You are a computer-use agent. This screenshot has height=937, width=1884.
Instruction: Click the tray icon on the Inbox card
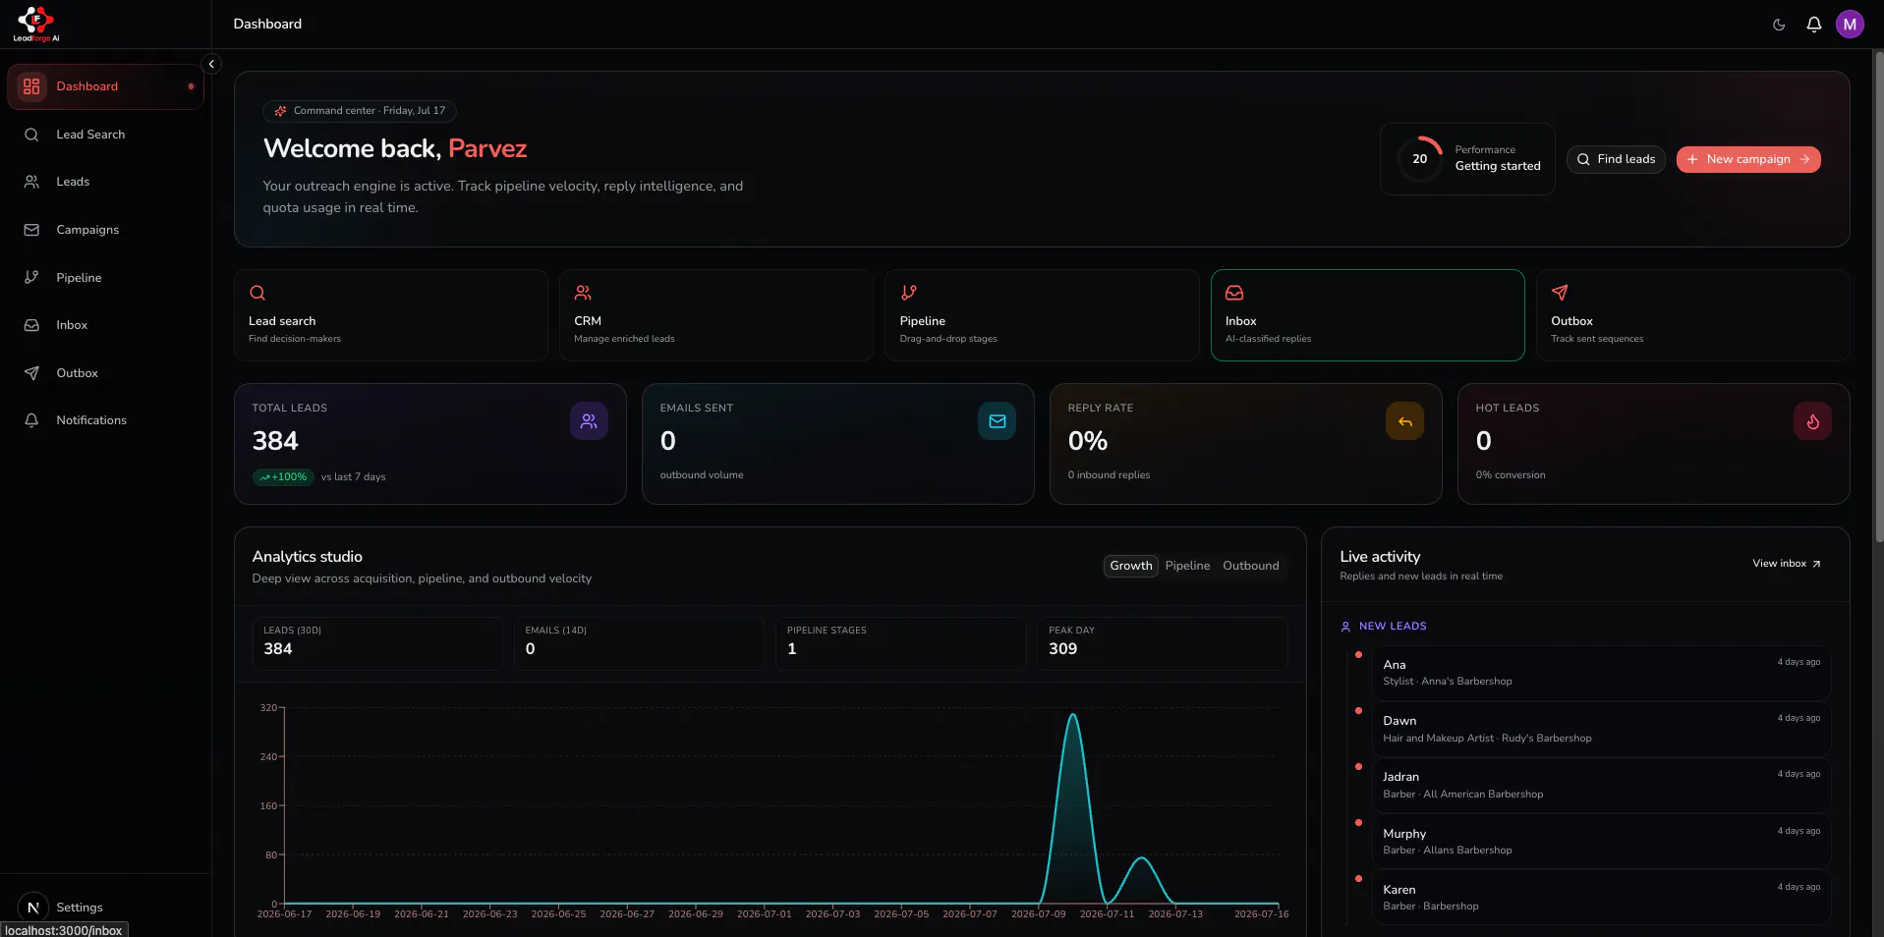click(x=1234, y=293)
